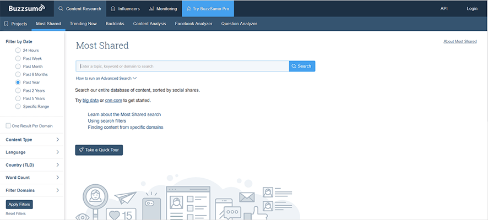
Task: Expand the Language filter
Action: (x=32, y=152)
